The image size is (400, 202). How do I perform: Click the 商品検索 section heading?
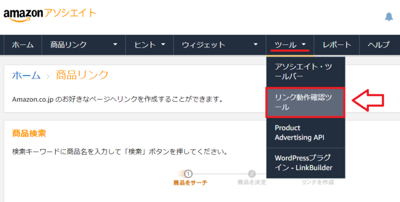click(x=29, y=133)
